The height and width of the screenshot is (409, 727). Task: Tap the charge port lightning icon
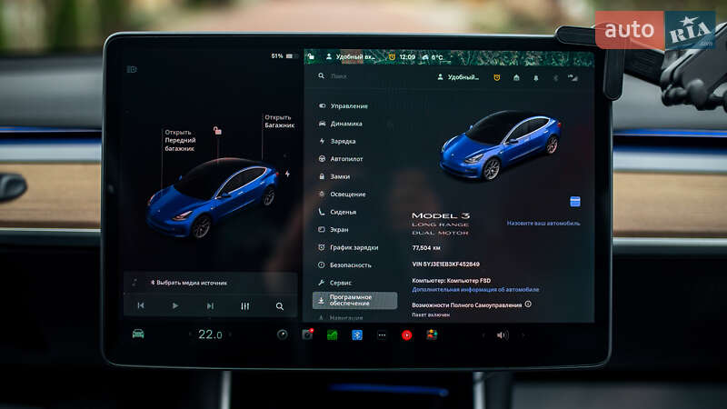click(287, 174)
